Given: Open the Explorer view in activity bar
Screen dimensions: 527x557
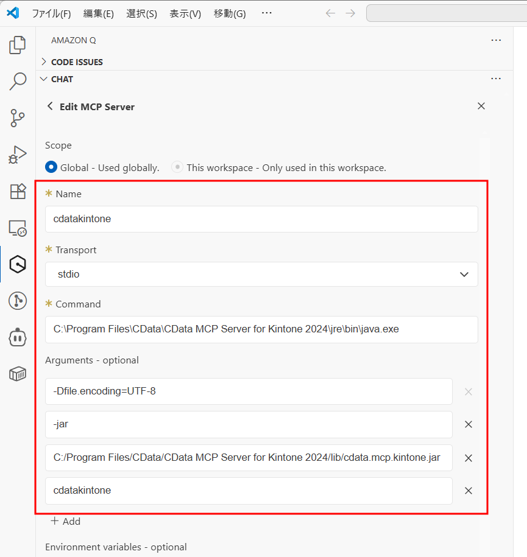Looking at the screenshot, I should coord(18,45).
